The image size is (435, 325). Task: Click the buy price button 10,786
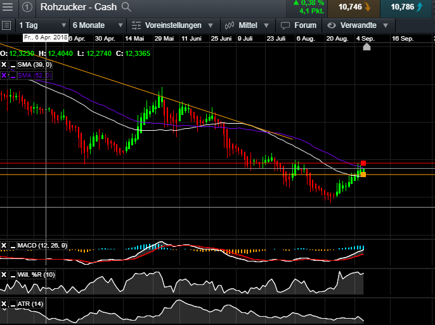coord(407,8)
